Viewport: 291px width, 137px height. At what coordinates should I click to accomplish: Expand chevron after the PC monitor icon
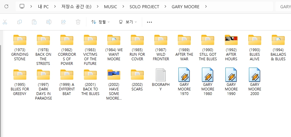point(31,7)
